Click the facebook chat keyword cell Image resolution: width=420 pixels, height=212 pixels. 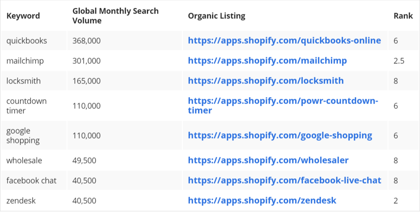pos(31,181)
